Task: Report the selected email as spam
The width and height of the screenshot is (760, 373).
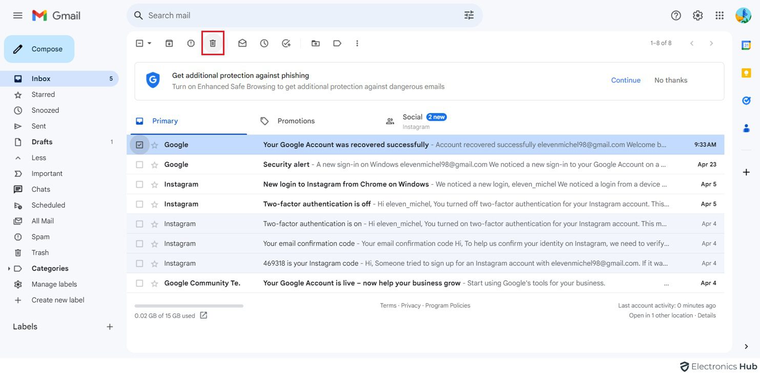Action: [x=191, y=43]
